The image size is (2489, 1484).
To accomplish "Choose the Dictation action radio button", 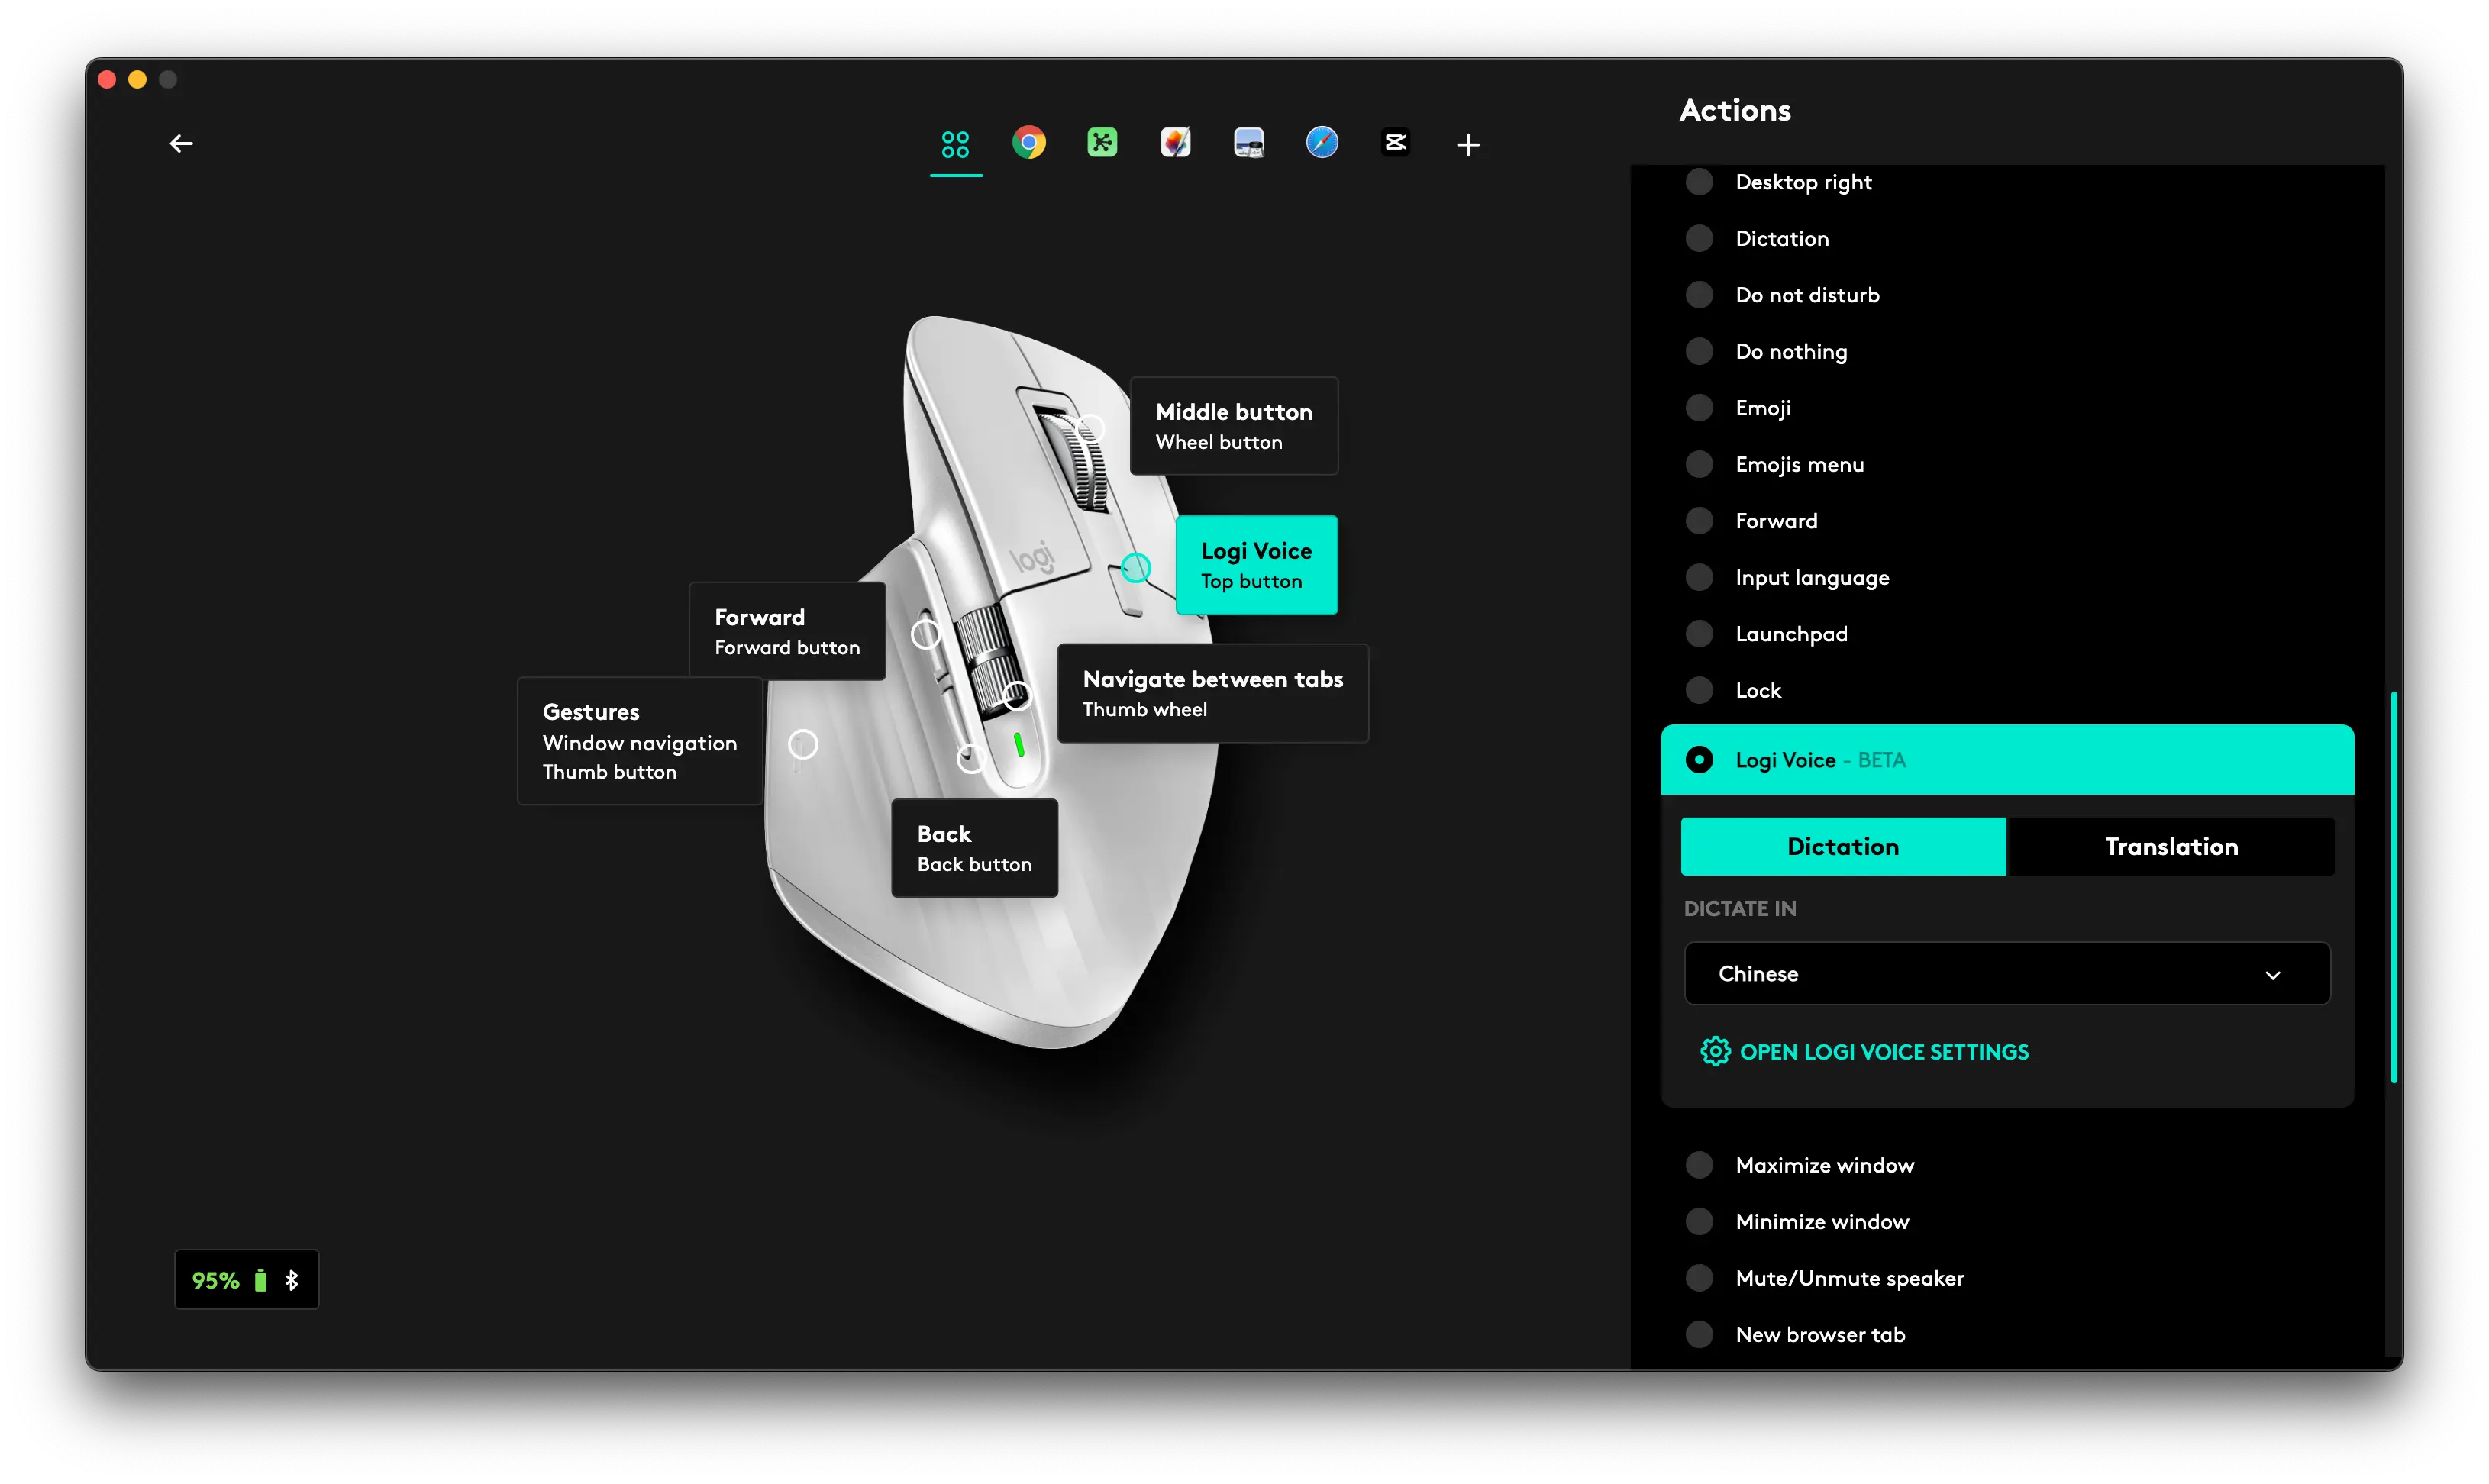I will 1699,238.
